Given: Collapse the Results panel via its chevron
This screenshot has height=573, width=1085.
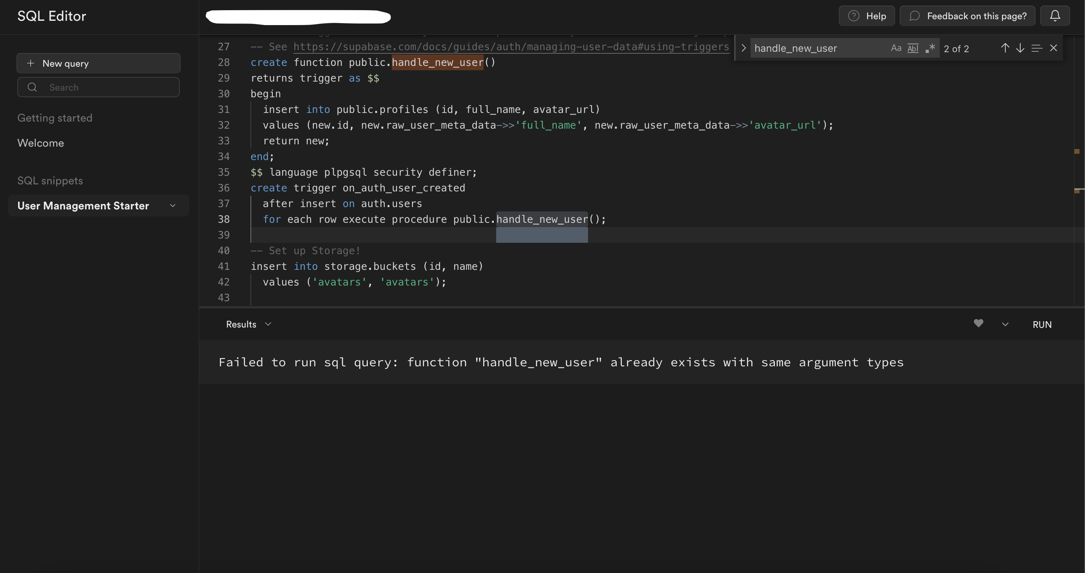Looking at the screenshot, I should 268,324.
